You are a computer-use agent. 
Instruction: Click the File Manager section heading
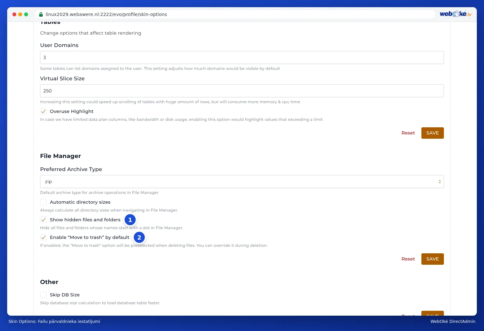[x=60, y=156]
